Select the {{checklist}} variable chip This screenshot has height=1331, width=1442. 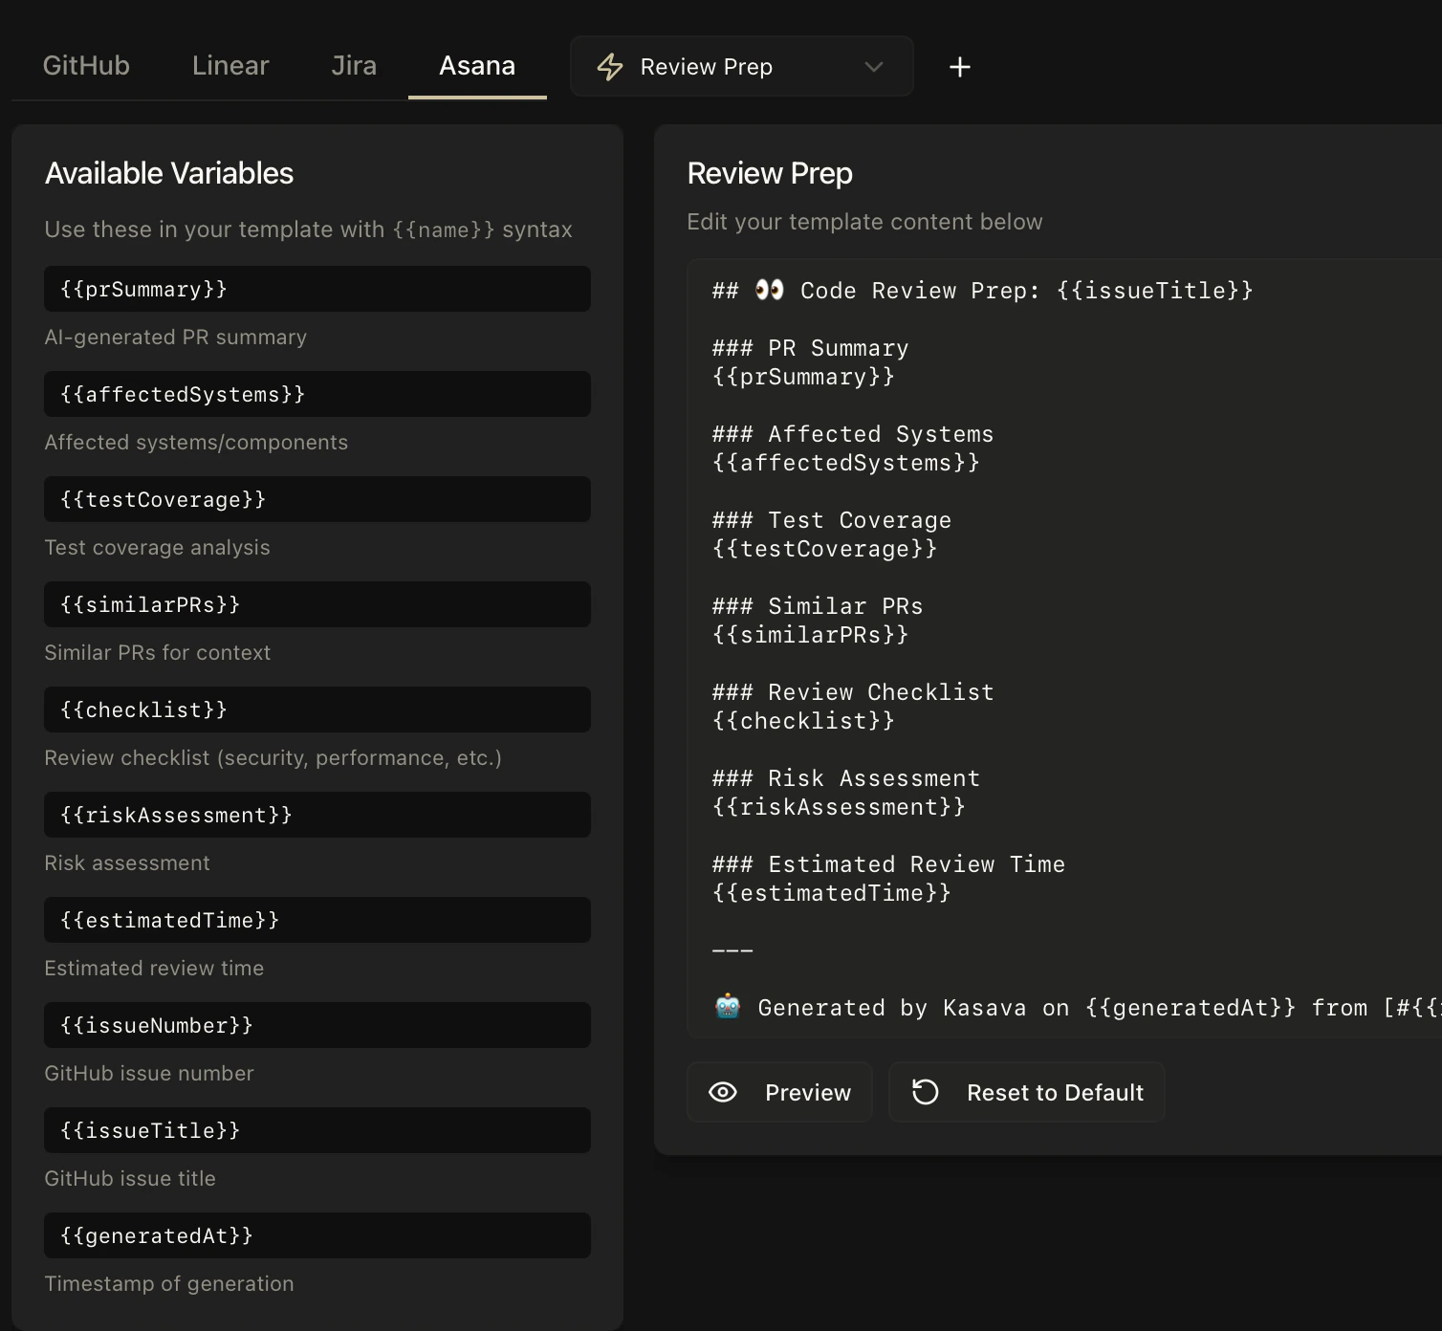317,709
